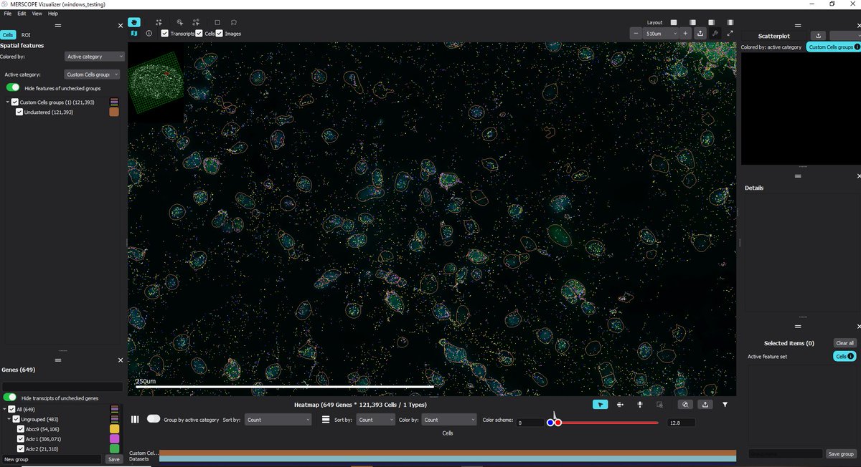
Task: Select the polygon ROI tool
Action: tap(234, 22)
